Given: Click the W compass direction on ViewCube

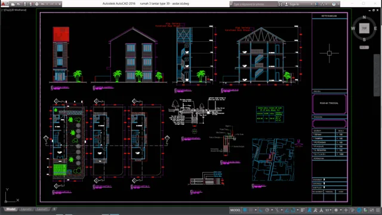Looking at the screenshot, I should (353, 29).
